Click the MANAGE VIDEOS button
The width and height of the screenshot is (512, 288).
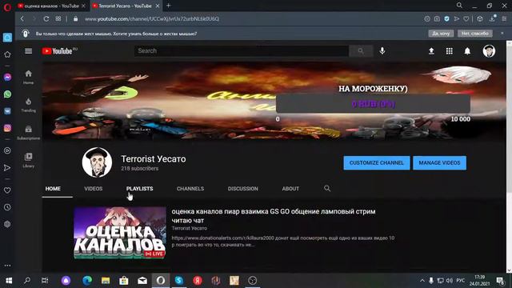pos(439,162)
